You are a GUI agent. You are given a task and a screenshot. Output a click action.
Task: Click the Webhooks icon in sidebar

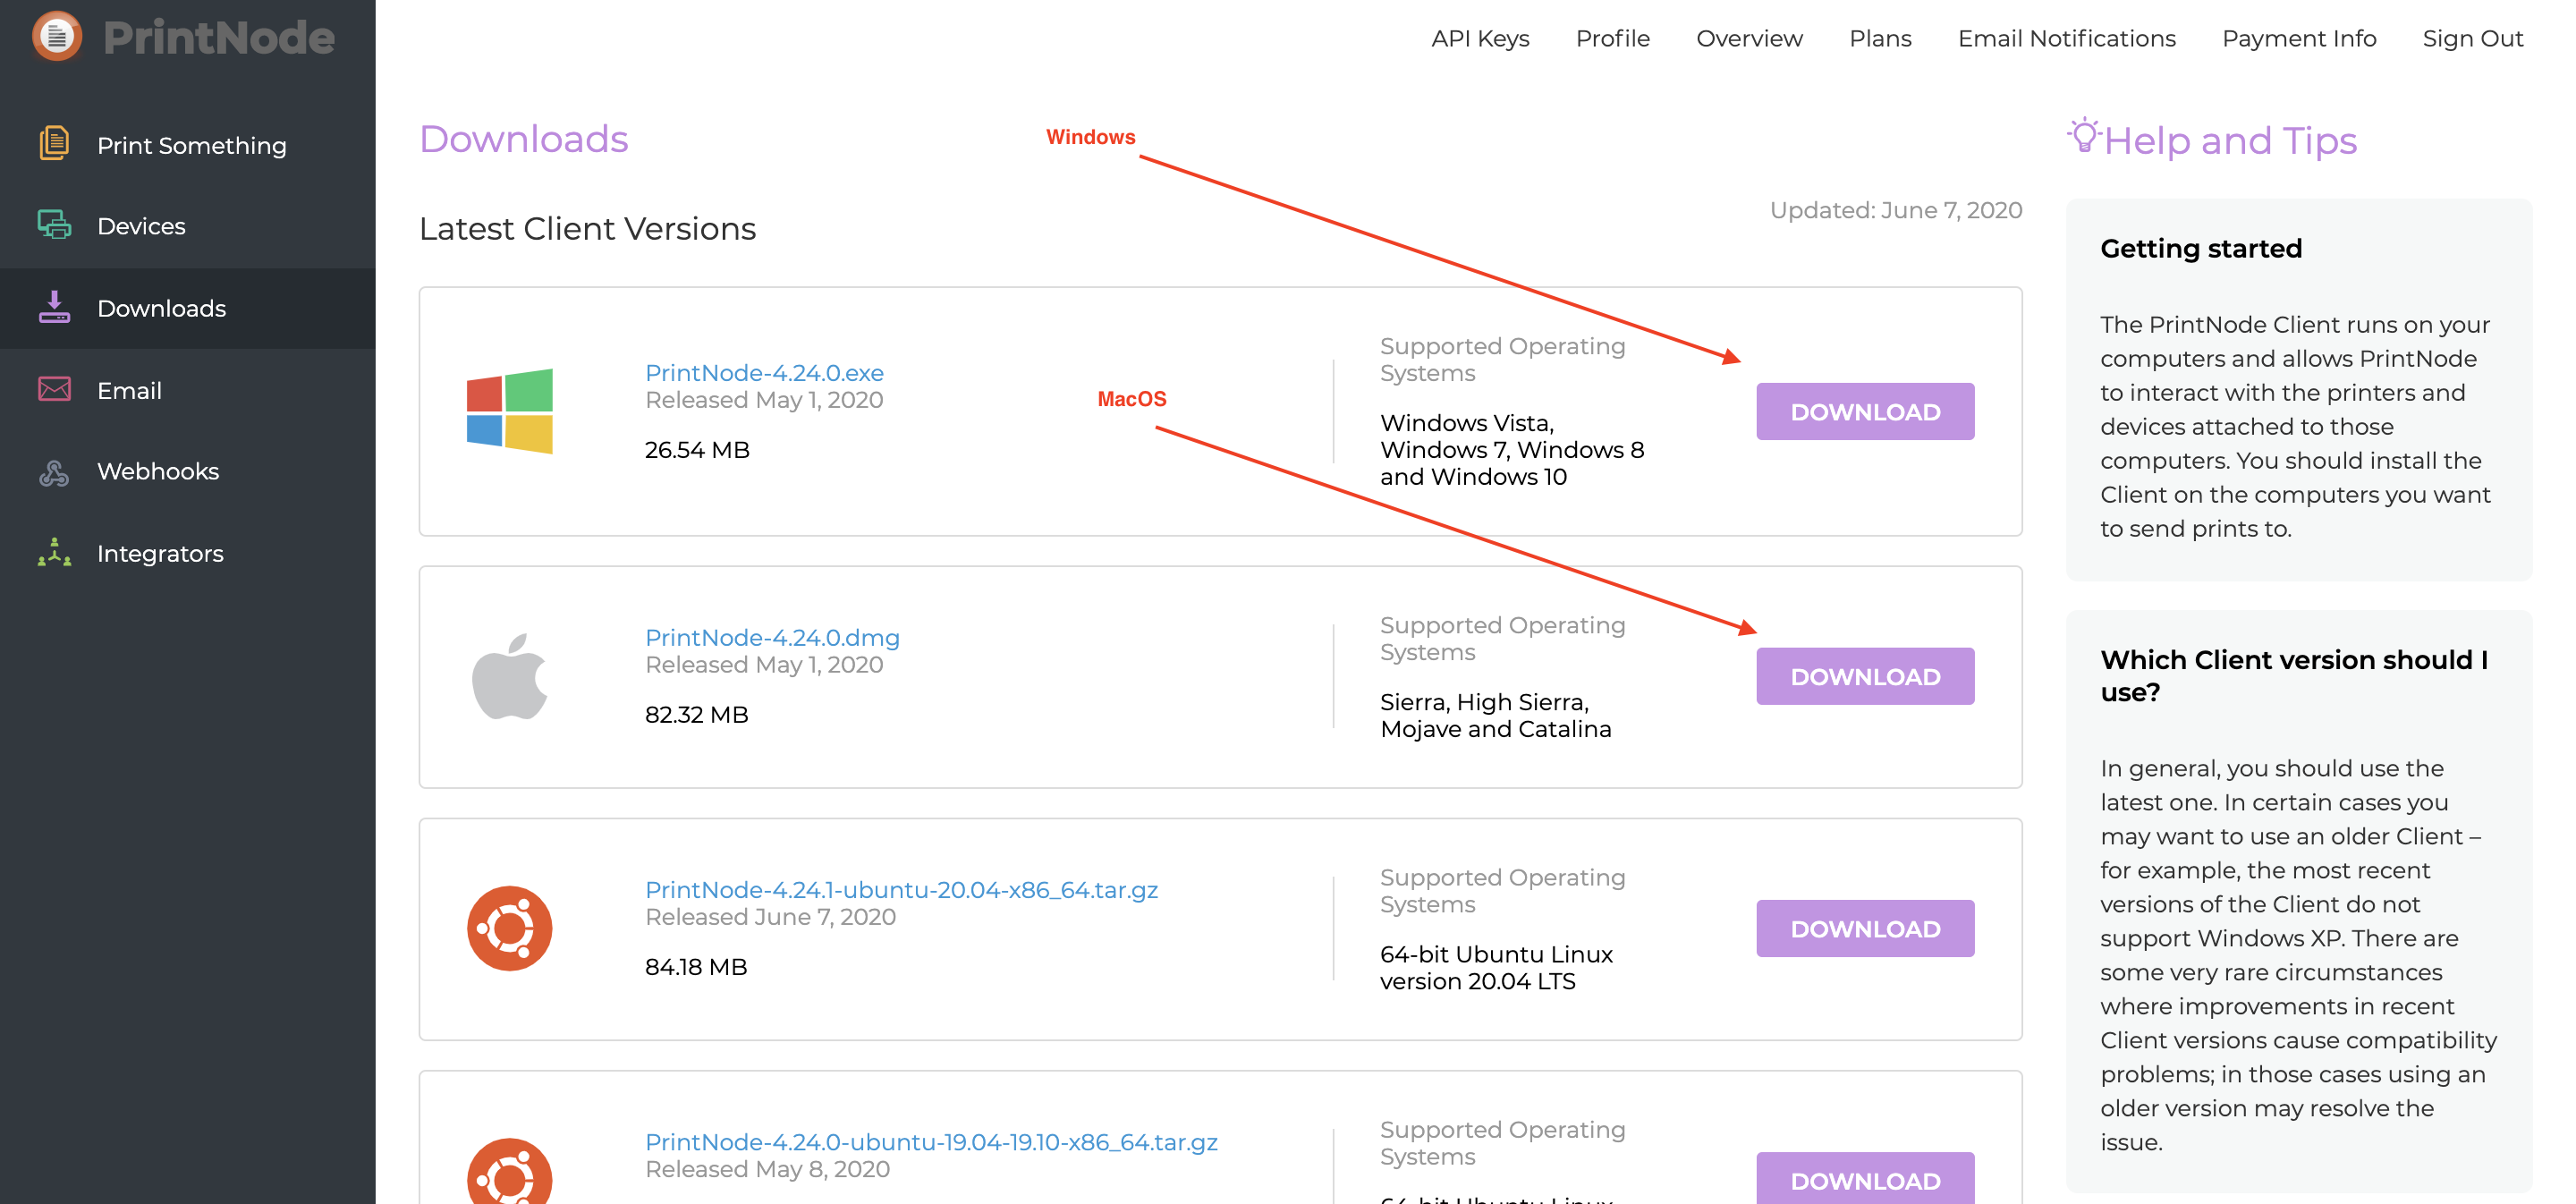54,472
